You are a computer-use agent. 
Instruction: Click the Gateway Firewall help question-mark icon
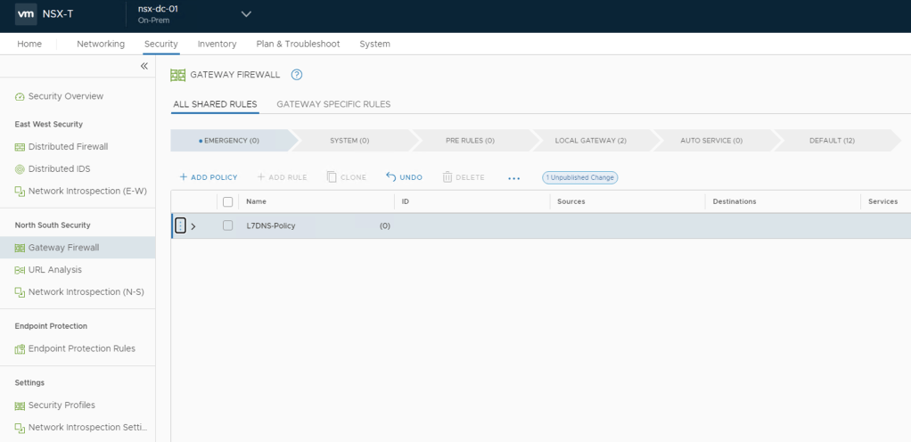(297, 75)
